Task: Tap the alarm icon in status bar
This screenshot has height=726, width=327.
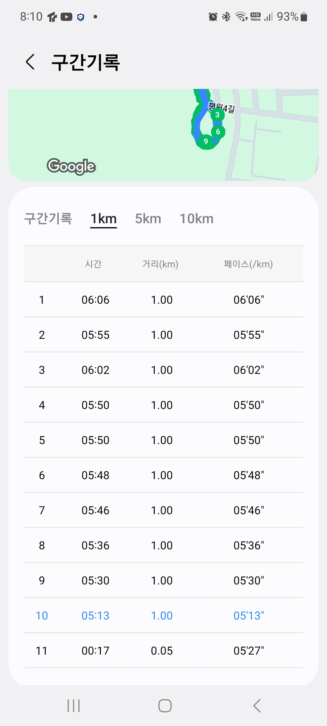Action: click(213, 17)
